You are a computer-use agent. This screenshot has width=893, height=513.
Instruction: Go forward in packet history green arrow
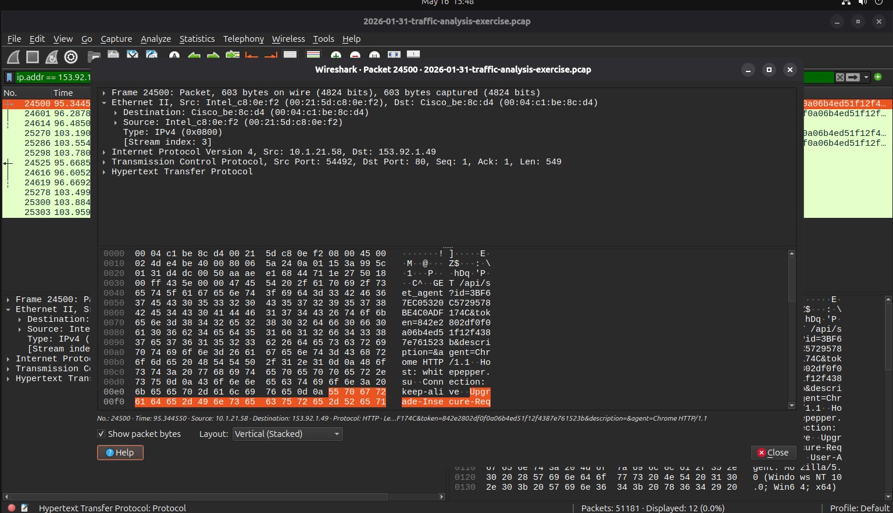[x=213, y=56]
